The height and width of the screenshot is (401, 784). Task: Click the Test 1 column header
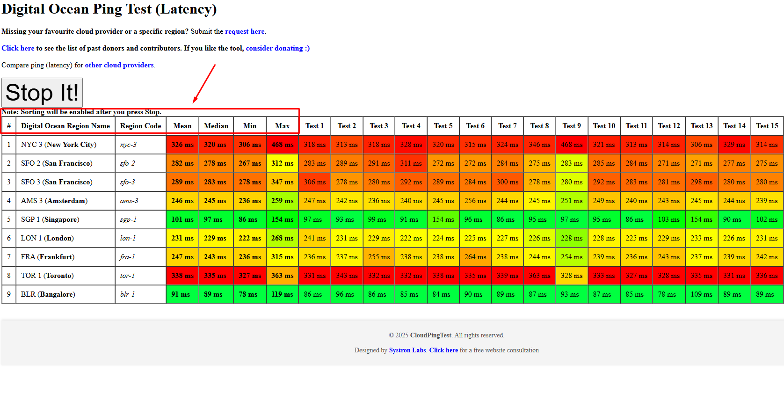tap(315, 126)
